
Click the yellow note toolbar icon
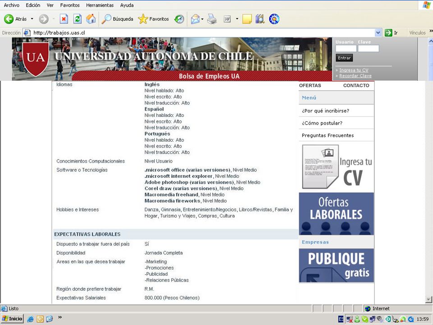coord(247,19)
